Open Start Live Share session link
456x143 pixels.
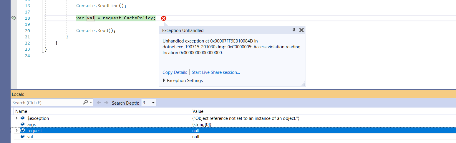coord(216,72)
